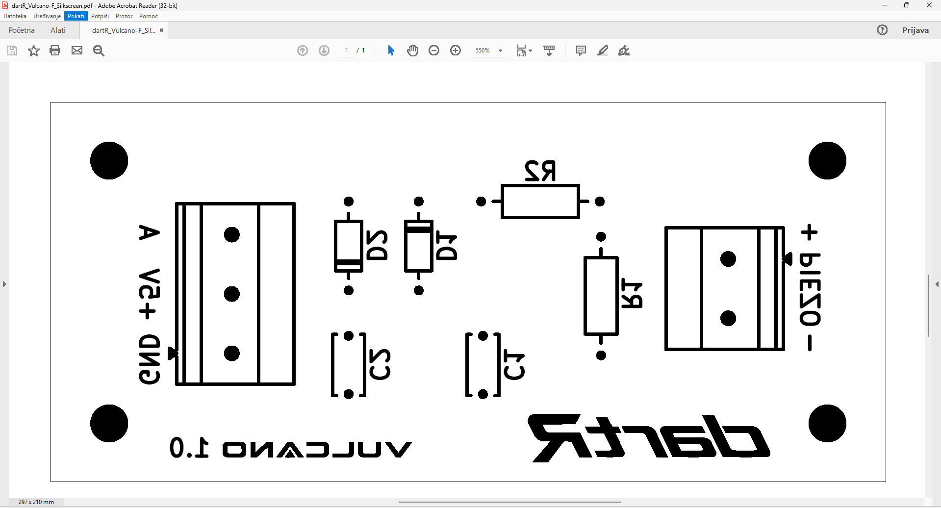Viewport: 941px width, 508px height.
Task: Add the document to starred files
Action: [34, 51]
